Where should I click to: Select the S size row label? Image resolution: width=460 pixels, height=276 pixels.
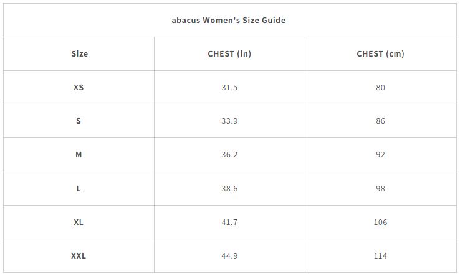(x=79, y=121)
